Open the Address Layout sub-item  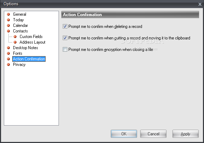coord(32,42)
